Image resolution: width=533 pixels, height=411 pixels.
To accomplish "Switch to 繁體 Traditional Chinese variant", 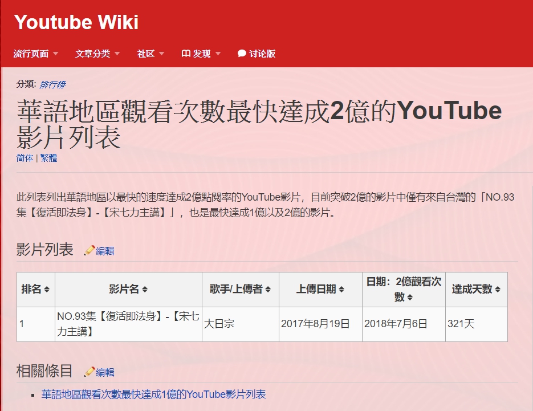I will coord(48,158).
